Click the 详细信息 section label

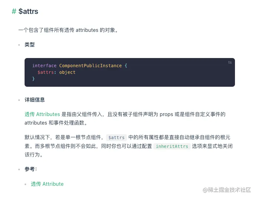(x=35, y=100)
